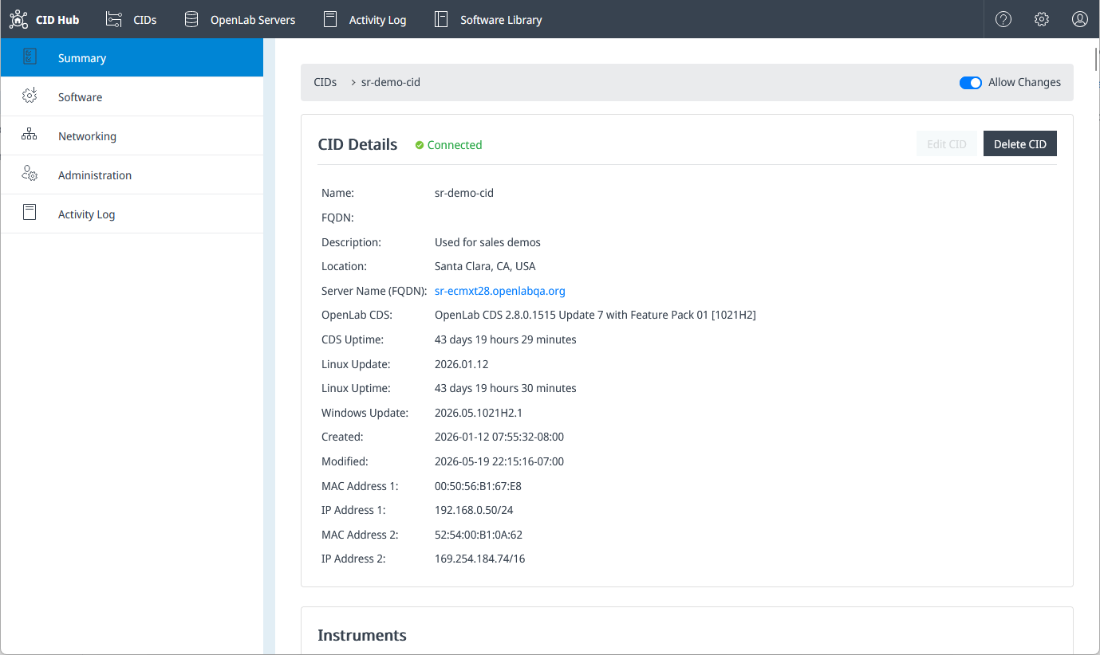Click the name value sr-demo-cid
This screenshot has width=1100, height=655.
464,193
